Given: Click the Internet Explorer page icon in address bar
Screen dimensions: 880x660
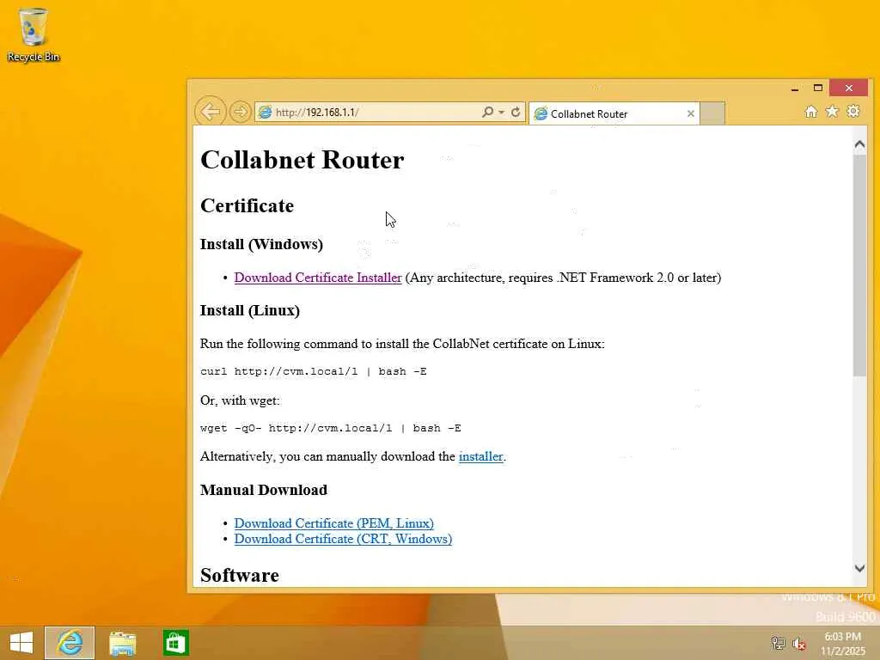Looking at the screenshot, I should (x=265, y=113).
